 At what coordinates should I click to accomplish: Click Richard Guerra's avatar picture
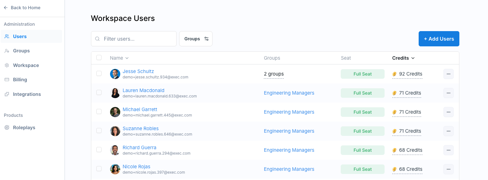coord(115,150)
